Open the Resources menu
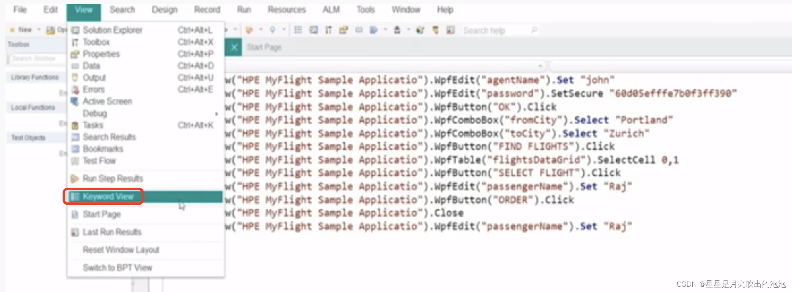The width and height of the screenshot is (792, 292). tap(287, 10)
